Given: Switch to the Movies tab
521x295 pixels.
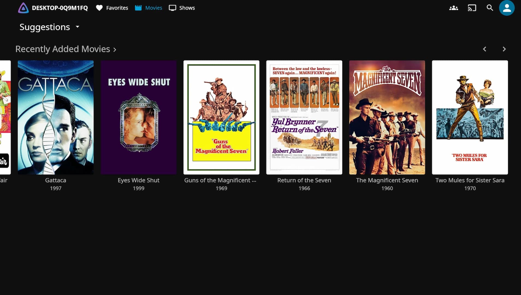Looking at the screenshot, I should click(149, 8).
